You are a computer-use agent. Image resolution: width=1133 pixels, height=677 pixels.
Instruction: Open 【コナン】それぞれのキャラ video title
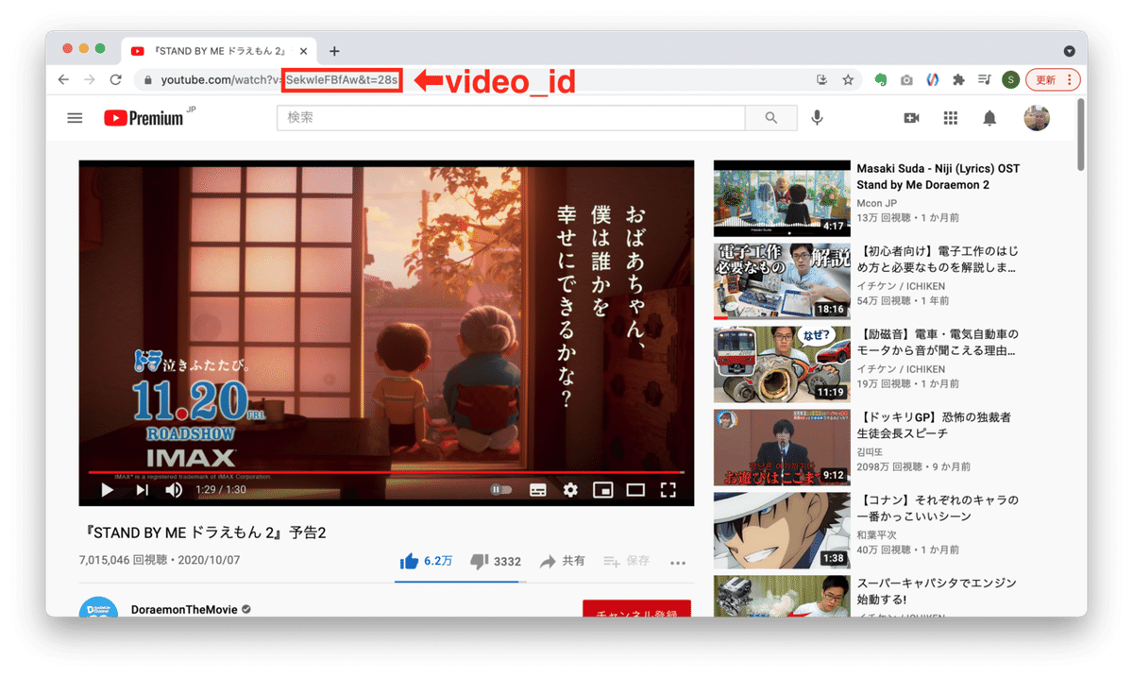click(938, 509)
